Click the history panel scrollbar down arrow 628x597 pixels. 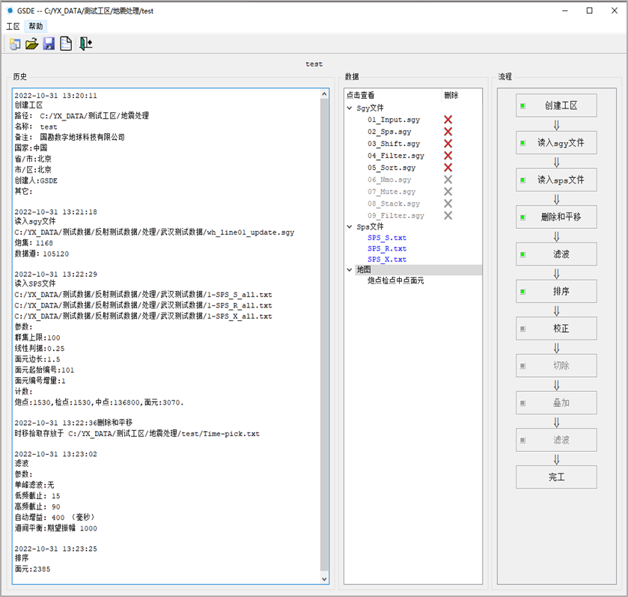tap(324, 579)
